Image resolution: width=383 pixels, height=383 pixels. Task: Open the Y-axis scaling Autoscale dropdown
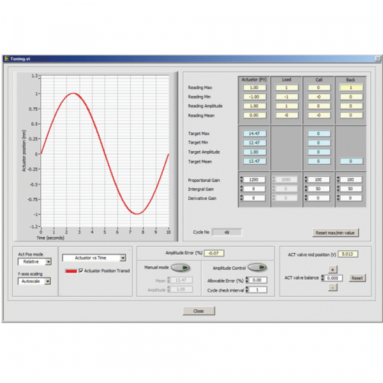point(48,281)
